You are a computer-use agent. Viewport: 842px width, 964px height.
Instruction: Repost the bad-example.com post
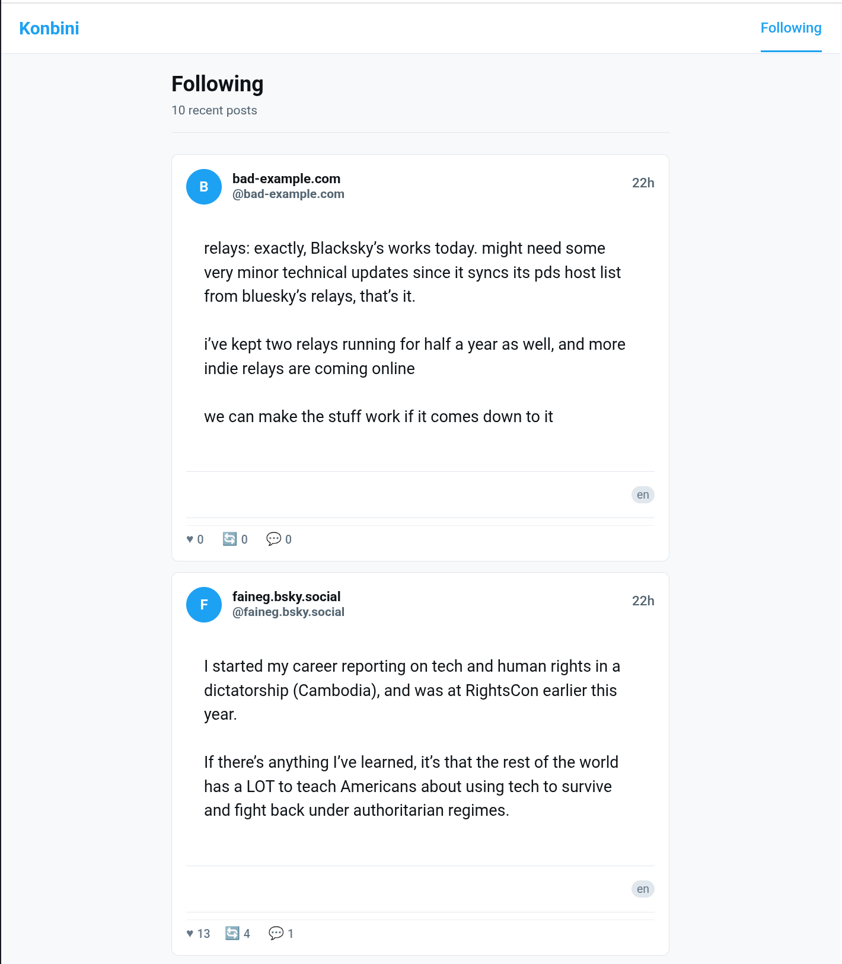235,539
